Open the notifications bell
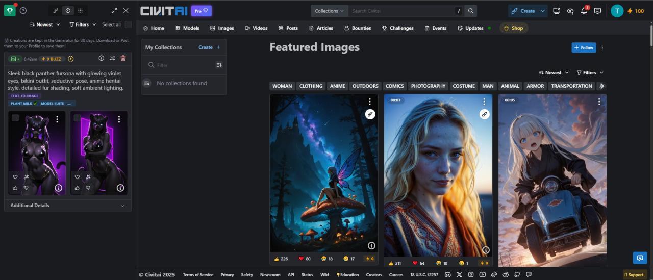The width and height of the screenshot is (653, 280). coord(584,11)
